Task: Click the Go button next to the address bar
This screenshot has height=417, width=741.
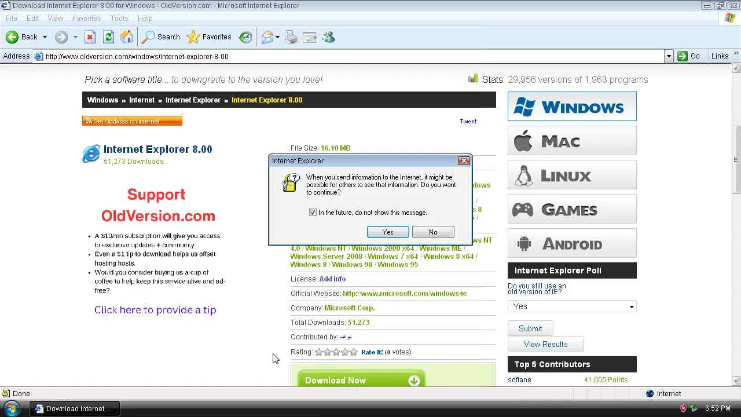Action: click(x=689, y=56)
